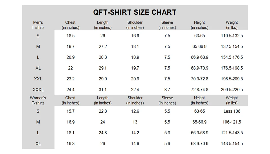Image resolution: width=270 pixels, height=154 pixels.
Task: Click the men's XXL size row label
Action: 38,79
